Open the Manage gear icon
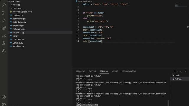 (x=4, y=105)
